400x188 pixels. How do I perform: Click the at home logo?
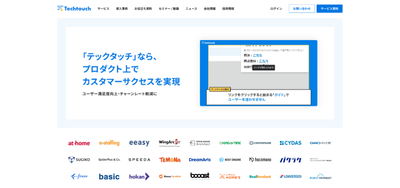79,143
